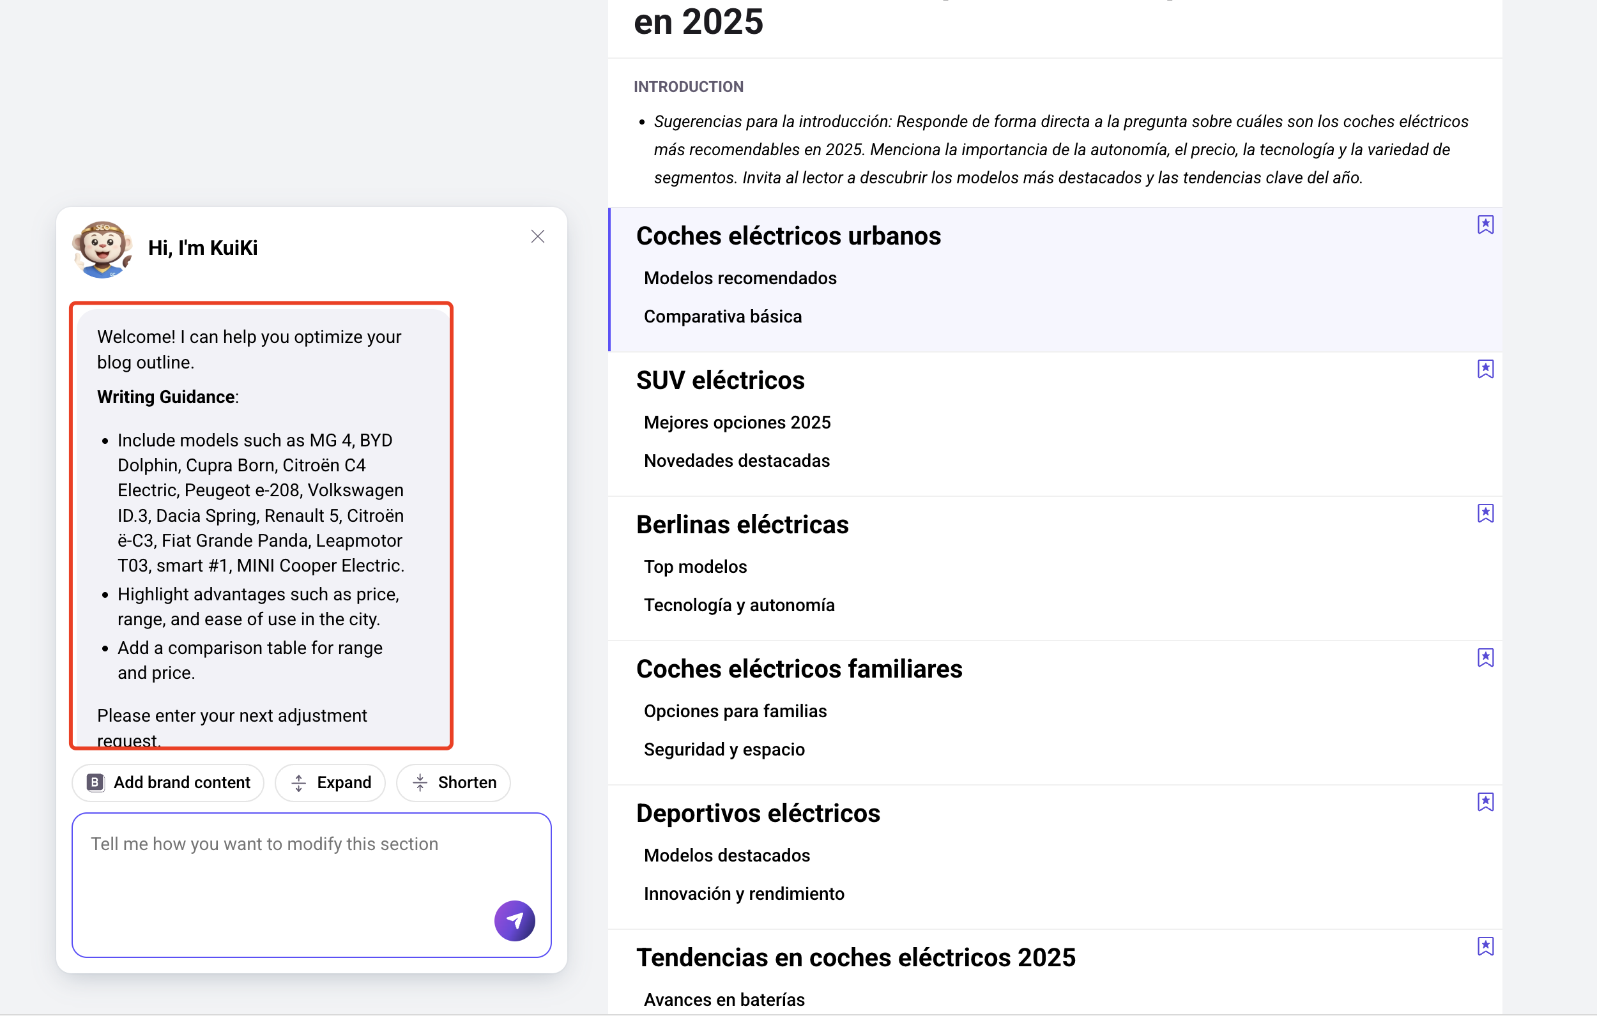The height and width of the screenshot is (1018, 1597).
Task: Bookmark the Coches eléctricos urbanos section
Action: (x=1486, y=225)
